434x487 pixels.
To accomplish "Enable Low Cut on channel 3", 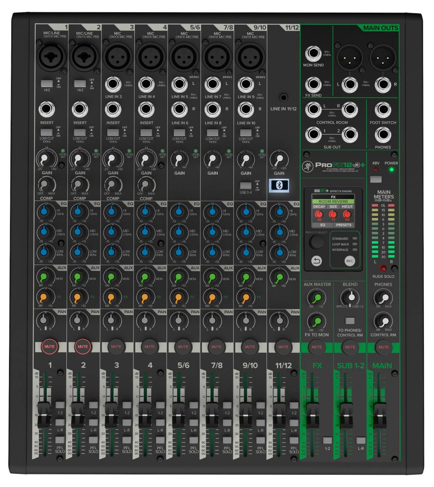I will pyautogui.click(x=113, y=132).
